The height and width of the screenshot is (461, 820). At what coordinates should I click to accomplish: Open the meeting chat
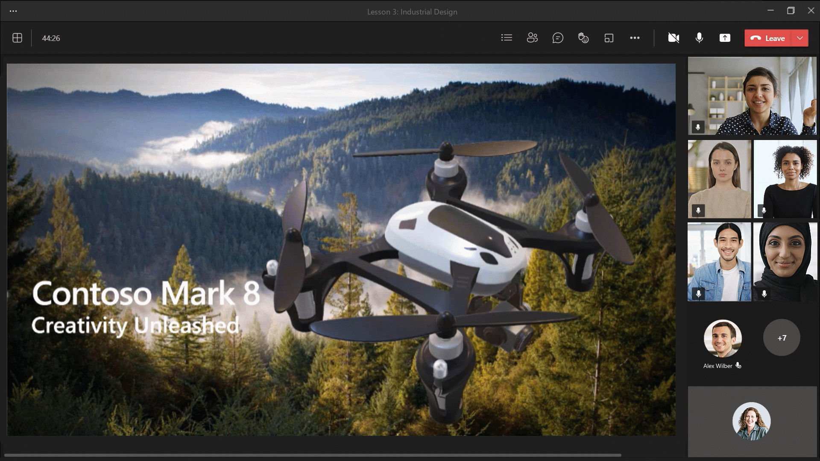coord(558,38)
